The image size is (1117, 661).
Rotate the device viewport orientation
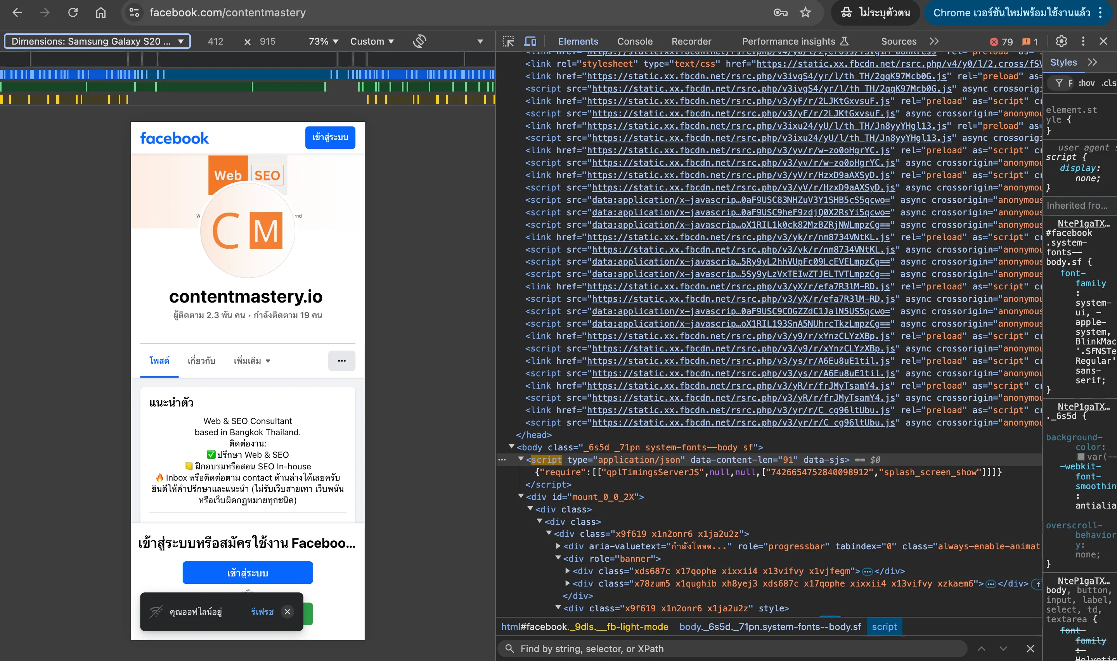pyautogui.click(x=419, y=42)
